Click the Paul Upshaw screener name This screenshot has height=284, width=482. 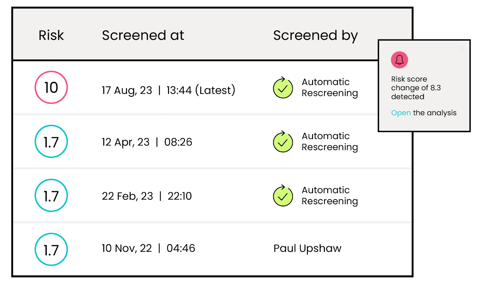(307, 248)
